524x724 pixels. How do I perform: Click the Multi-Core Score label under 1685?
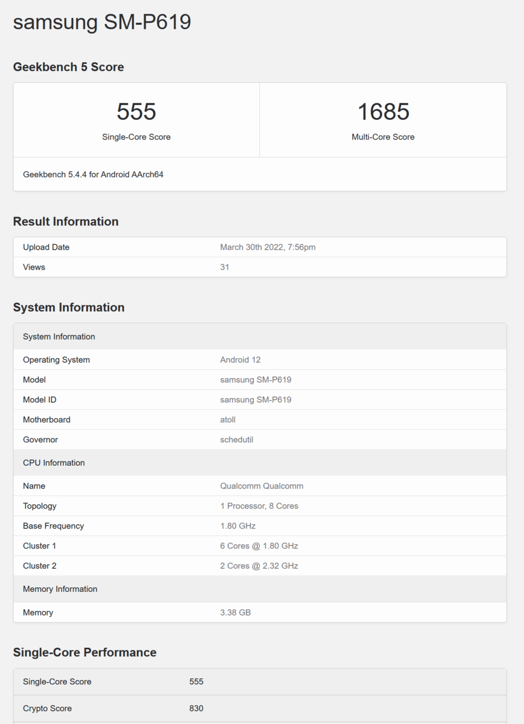pyautogui.click(x=383, y=137)
